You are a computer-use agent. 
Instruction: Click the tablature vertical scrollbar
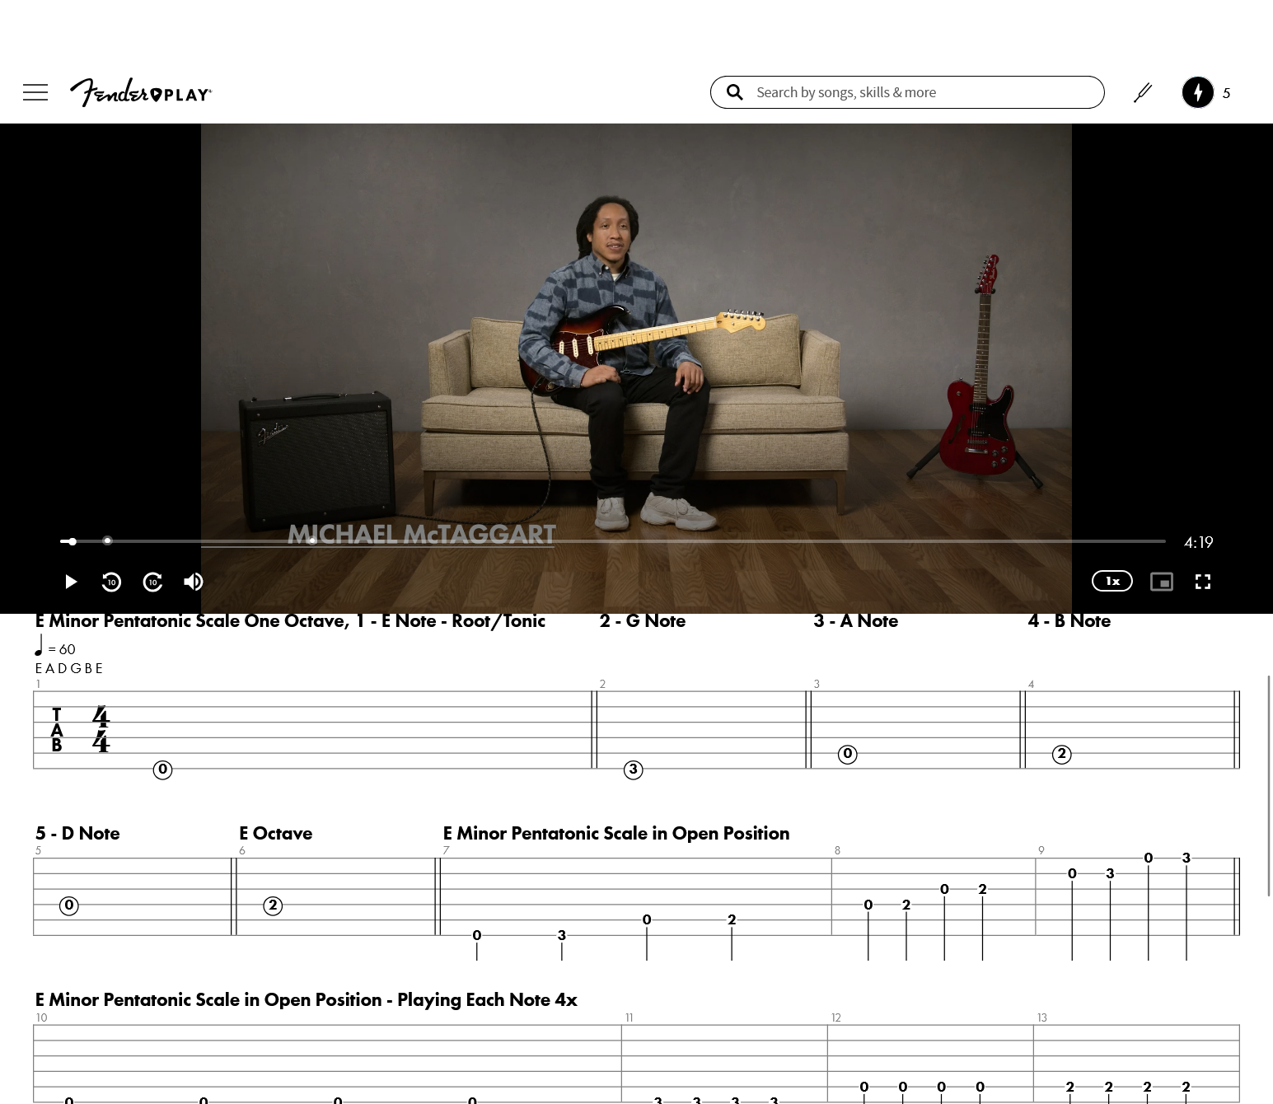click(1270, 785)
